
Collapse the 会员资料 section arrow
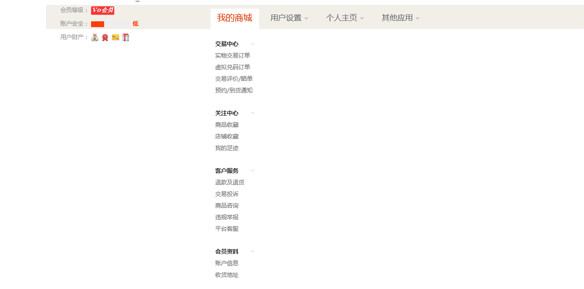click(x=253, y=252)
